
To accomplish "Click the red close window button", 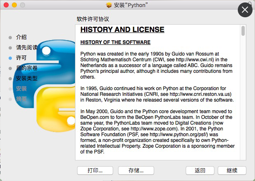I will point(6,5).
